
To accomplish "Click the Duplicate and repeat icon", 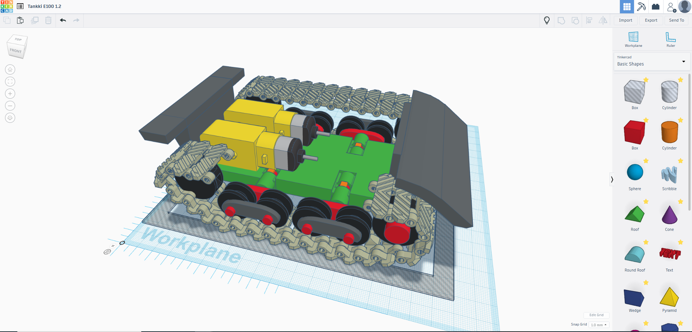I will pyautogui.click(x=35, y=20).
